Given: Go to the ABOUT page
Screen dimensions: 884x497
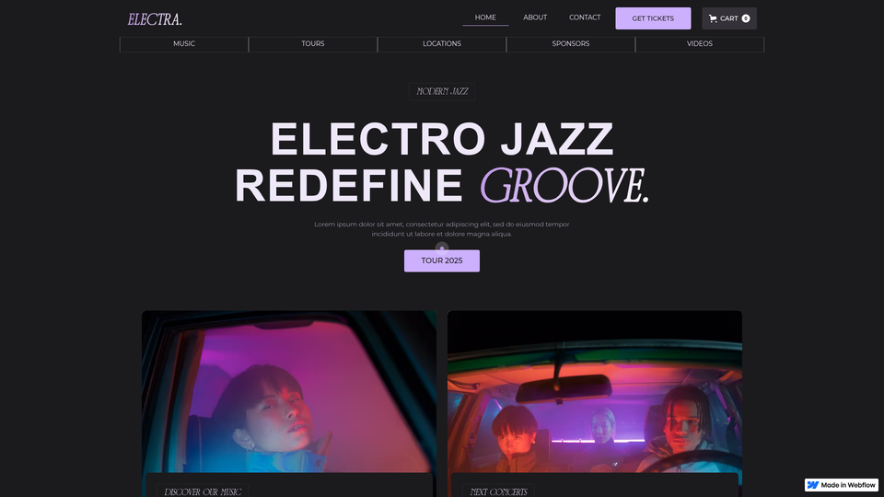Looking at the screenshot, I should coord(535,17).
